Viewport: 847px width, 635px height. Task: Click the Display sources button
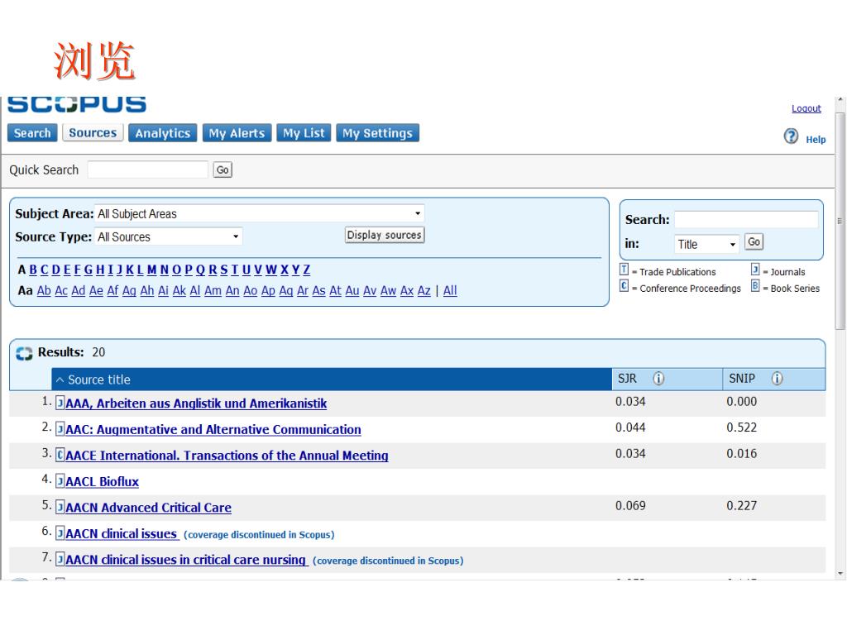click(385, 235)
